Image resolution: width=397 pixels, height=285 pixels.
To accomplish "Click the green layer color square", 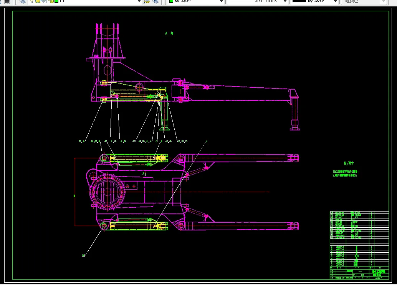I will coord(56,2).
